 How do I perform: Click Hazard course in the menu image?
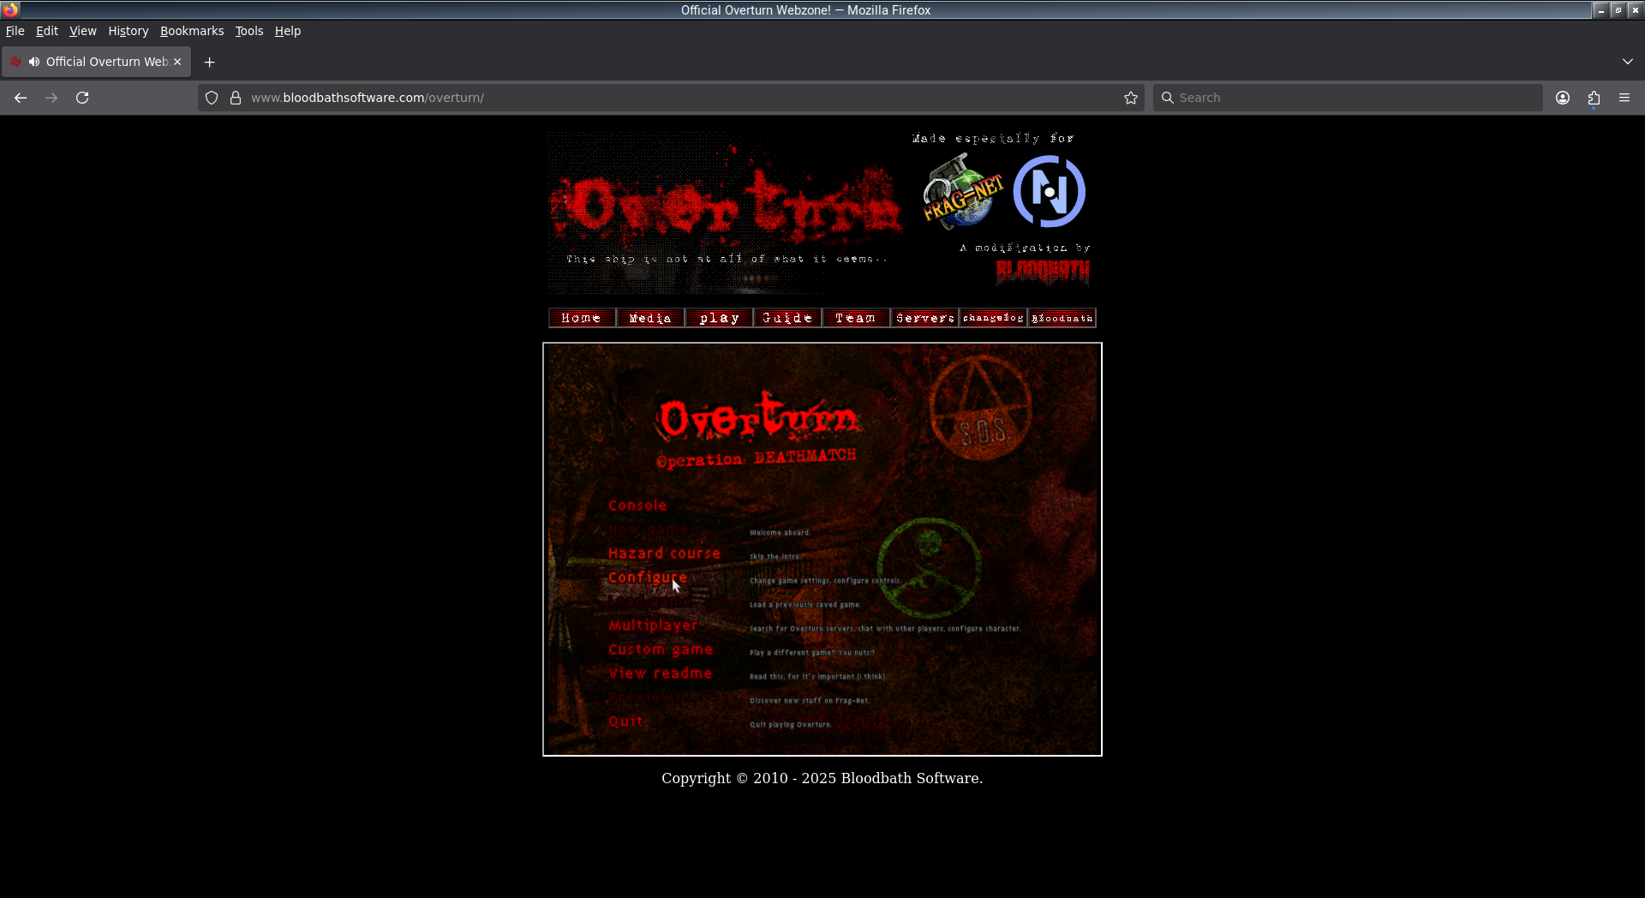click(664, 554)
